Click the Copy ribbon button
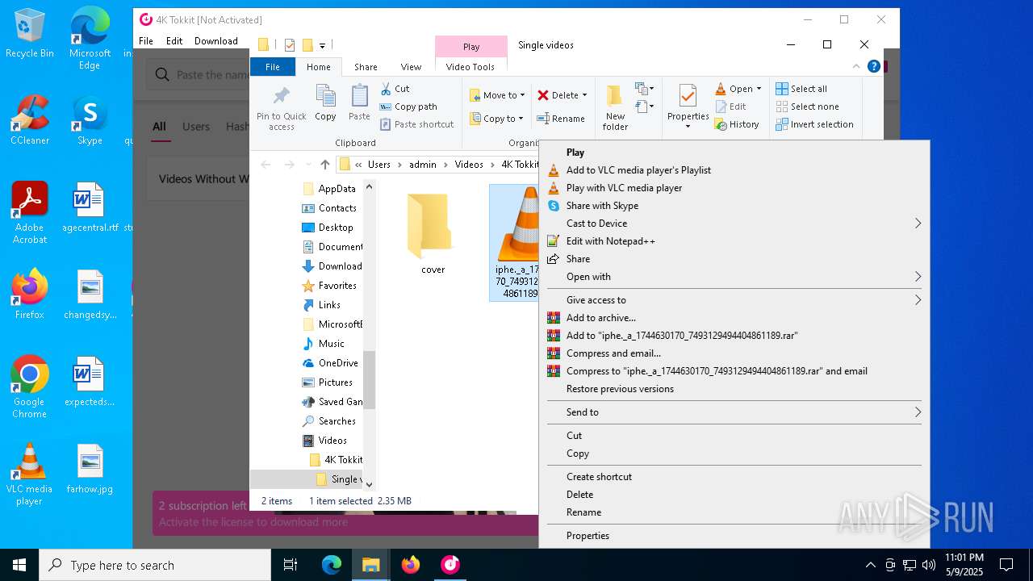1033x581 pixels. (325, 102)
